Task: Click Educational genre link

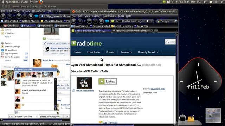Action: pos(155,89)
